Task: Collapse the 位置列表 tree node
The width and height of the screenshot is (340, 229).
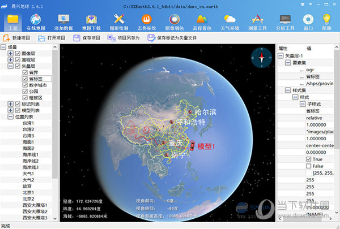Action: (10, 117)
